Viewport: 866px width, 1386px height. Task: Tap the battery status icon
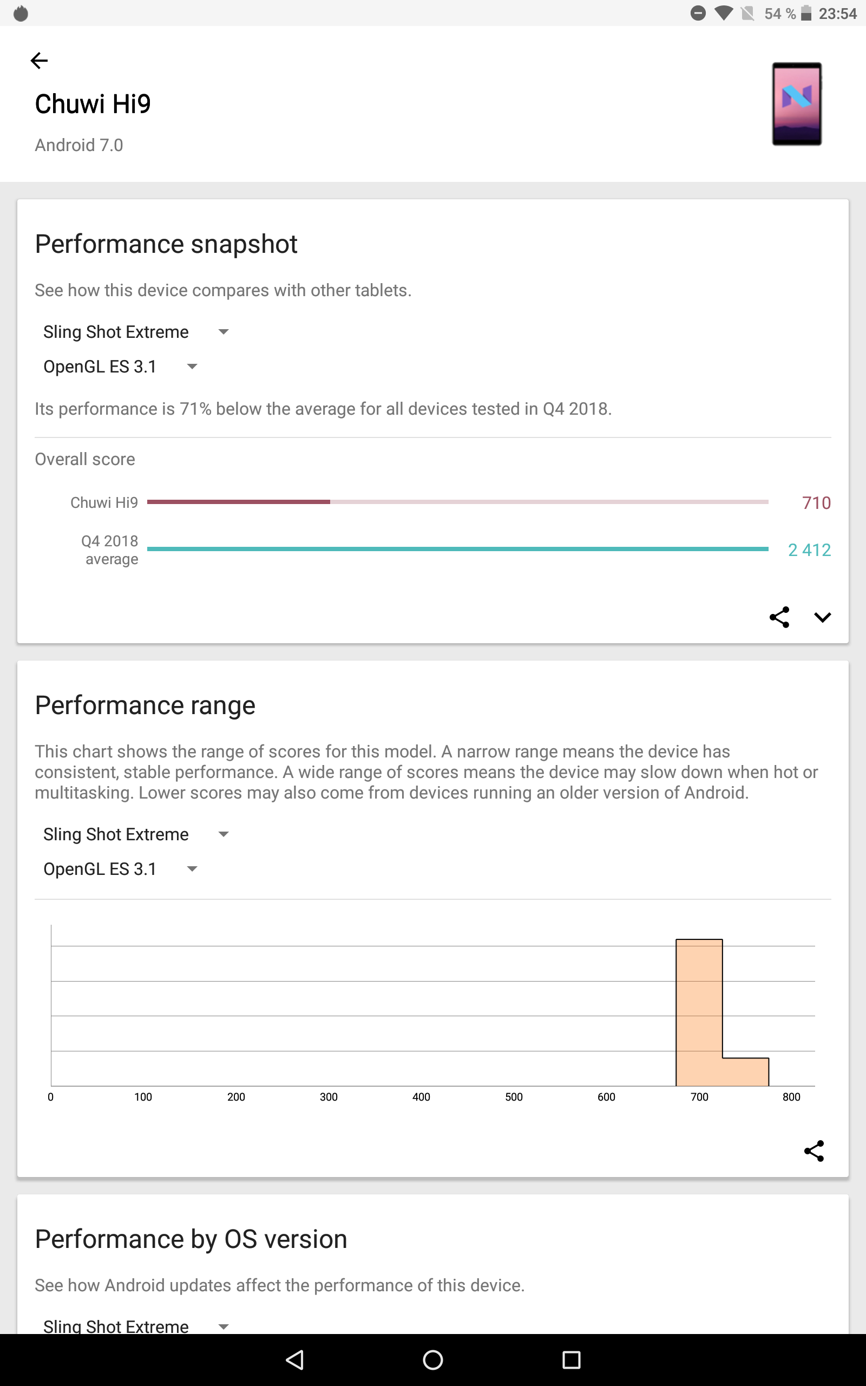tap(806, 13)
